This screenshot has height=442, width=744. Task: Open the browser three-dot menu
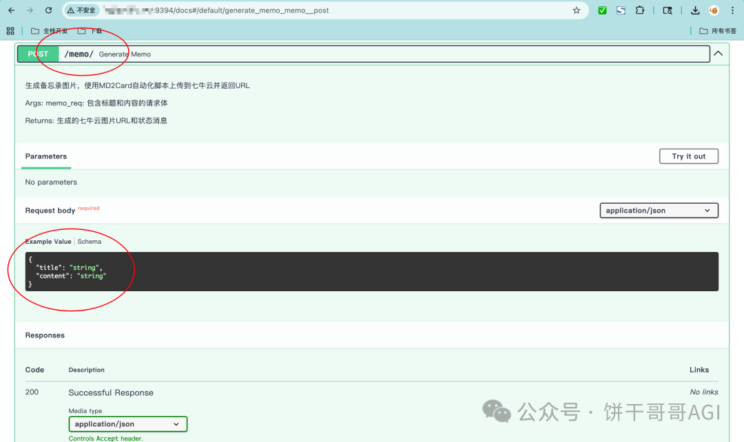click(x=732, y=10)
